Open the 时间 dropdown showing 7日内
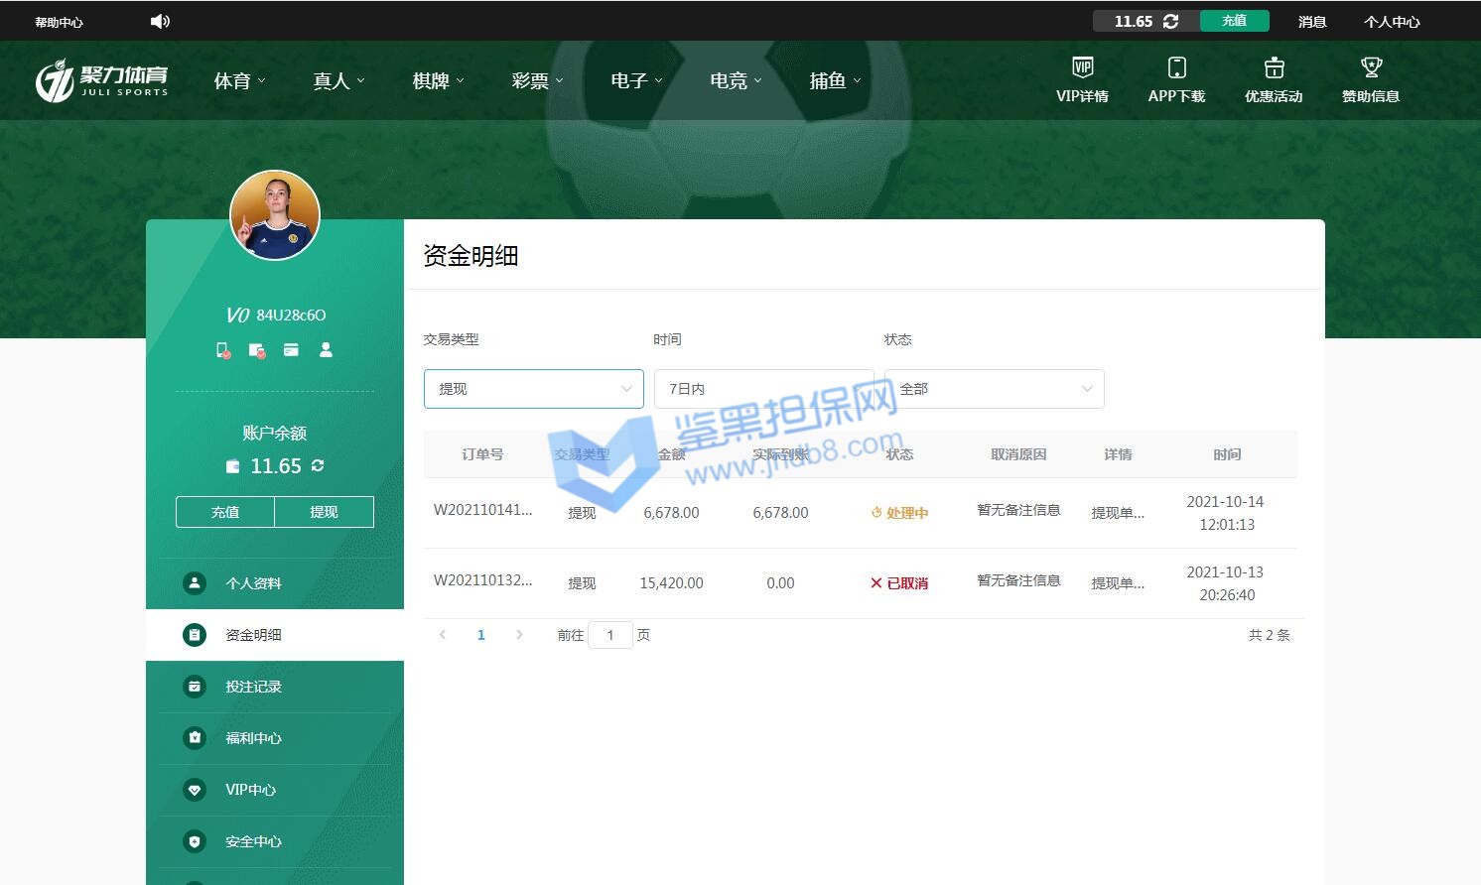This screenshot has width=1481, height=885. [763, 389]
